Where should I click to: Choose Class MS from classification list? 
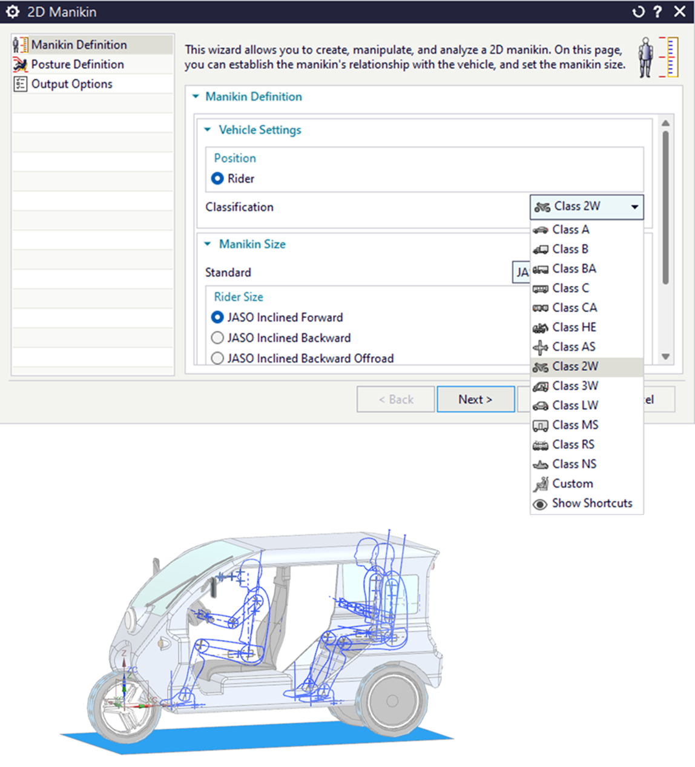pos(575,425)
